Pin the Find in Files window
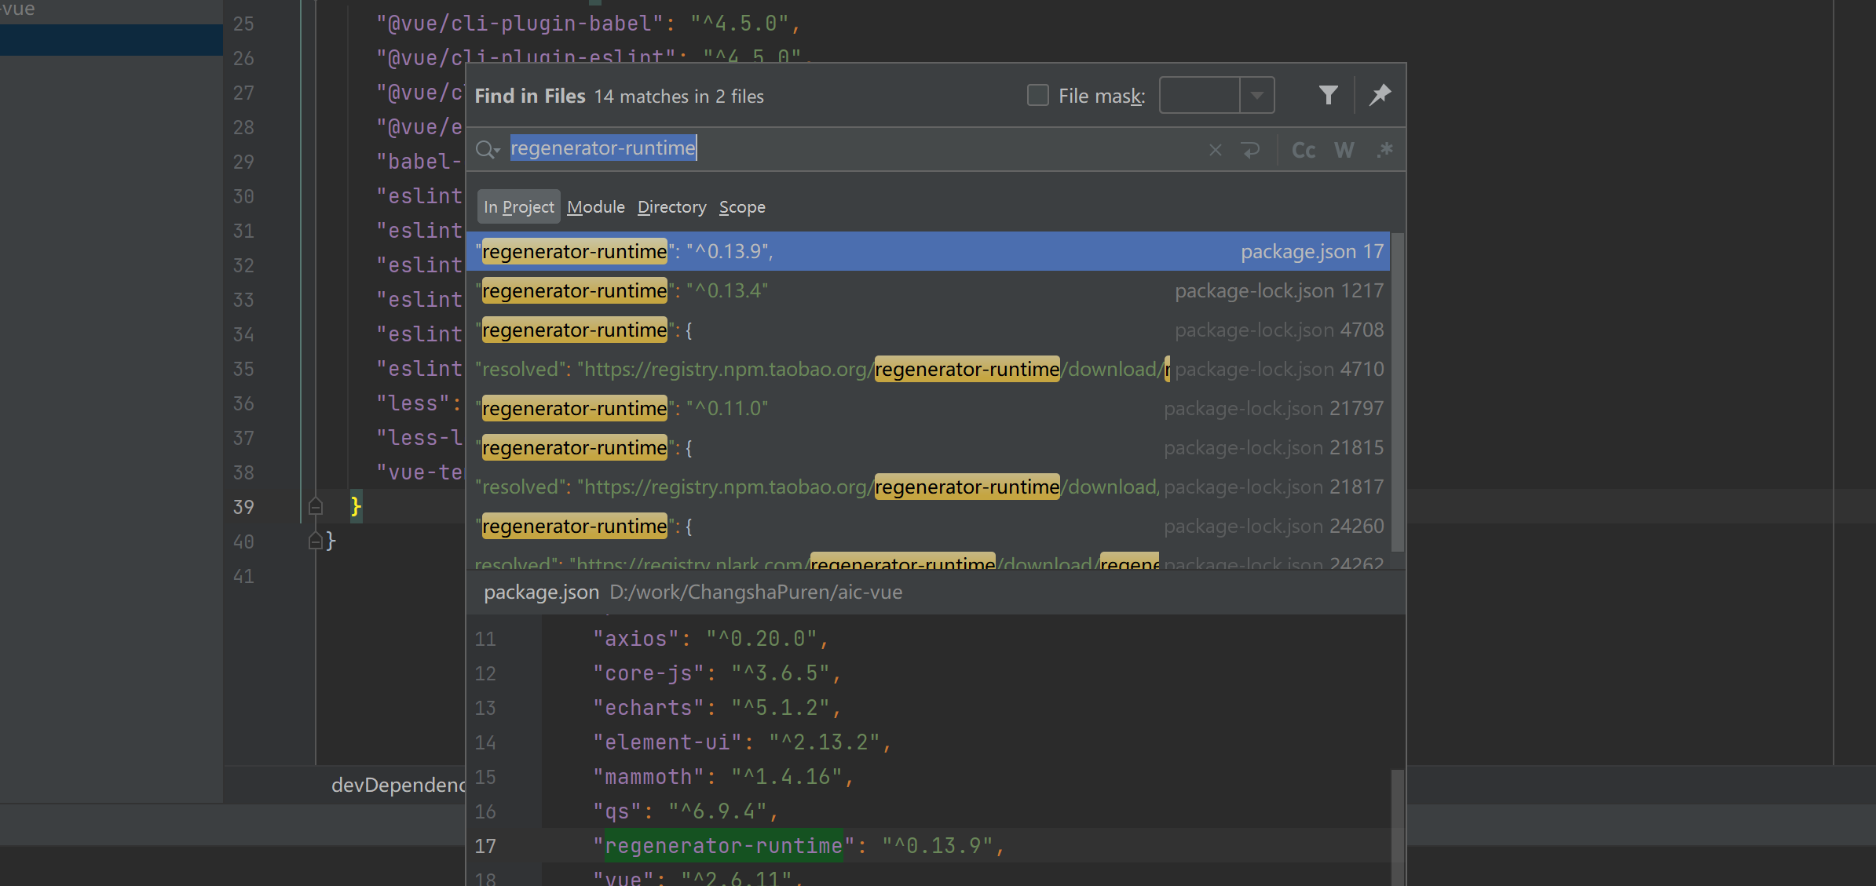This screenshot has width=1876, height=886. [x=1380, y=96]
